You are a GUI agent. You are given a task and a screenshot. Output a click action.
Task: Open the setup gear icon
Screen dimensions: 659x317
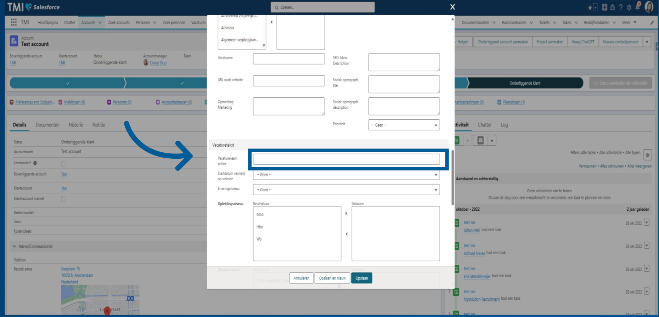[x=629, y=7]
